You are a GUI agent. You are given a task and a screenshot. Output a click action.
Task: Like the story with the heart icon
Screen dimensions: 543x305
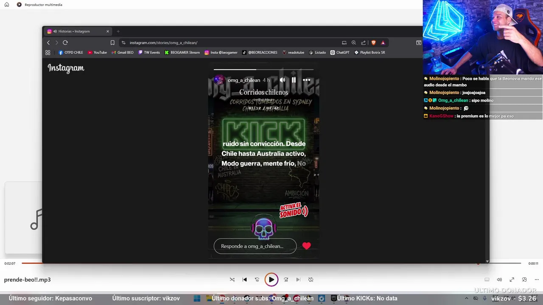pyautogui.click(x=307, y=246)
